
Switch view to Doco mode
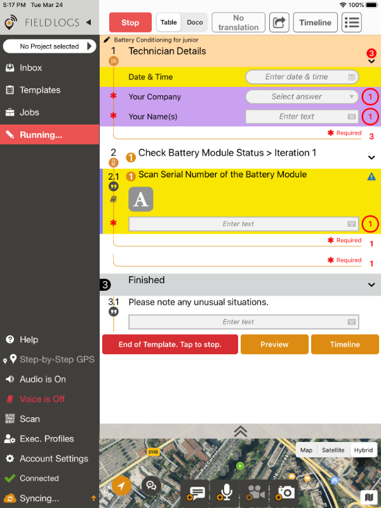point(195,22)
